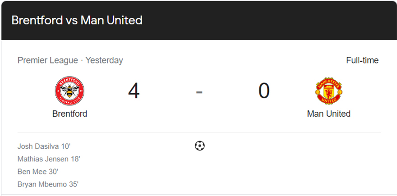Click Brentford's score of 4
This screenshot has height=196, width=397.
tap(134, 91)
